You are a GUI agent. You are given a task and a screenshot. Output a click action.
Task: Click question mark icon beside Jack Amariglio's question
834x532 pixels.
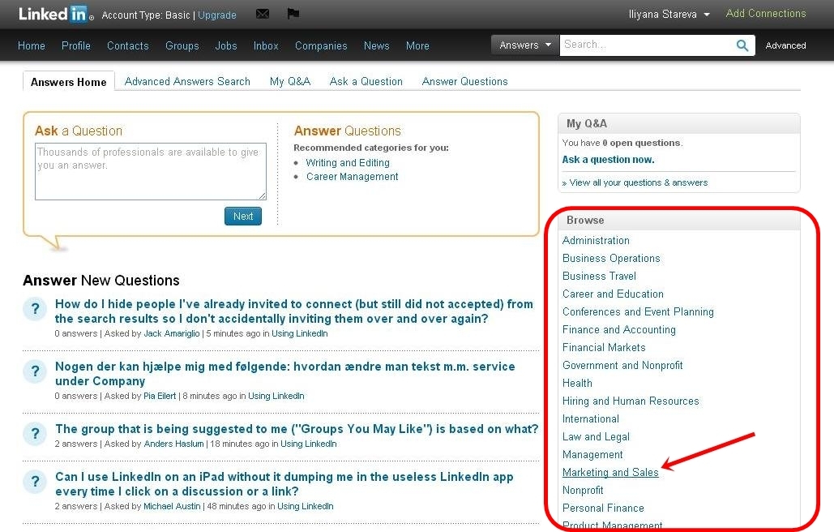35,309
